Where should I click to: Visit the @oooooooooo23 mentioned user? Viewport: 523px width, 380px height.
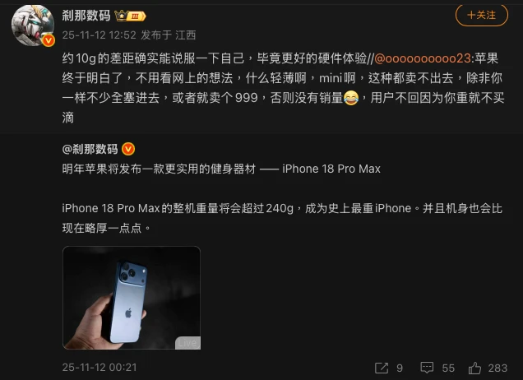[x=423, y=58]
